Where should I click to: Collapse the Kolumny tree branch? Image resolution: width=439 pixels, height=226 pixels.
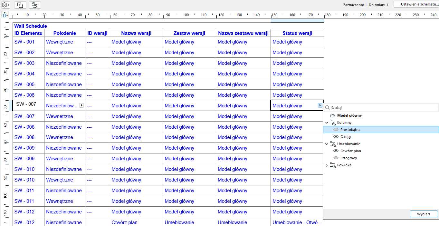click(327, 123)
